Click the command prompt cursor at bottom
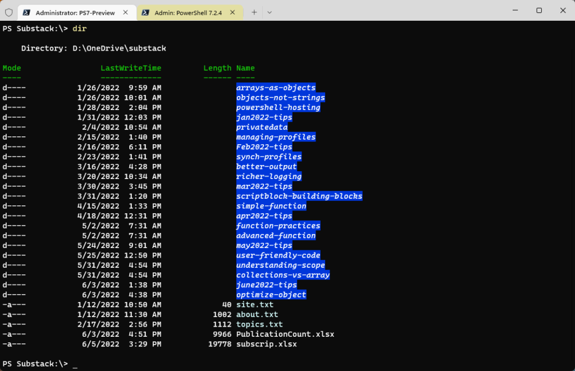The width and height of the screenshot is (575, 371). tap(75, 364)
